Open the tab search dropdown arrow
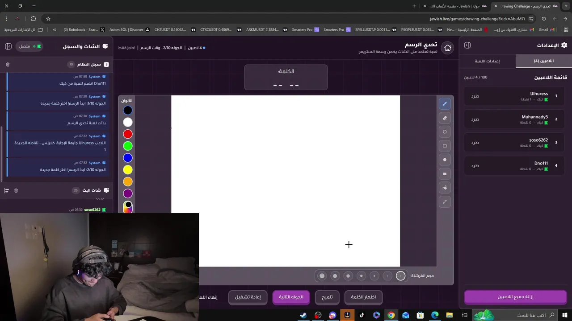This screenshot has width=572, height=321. tap(566, 6)
